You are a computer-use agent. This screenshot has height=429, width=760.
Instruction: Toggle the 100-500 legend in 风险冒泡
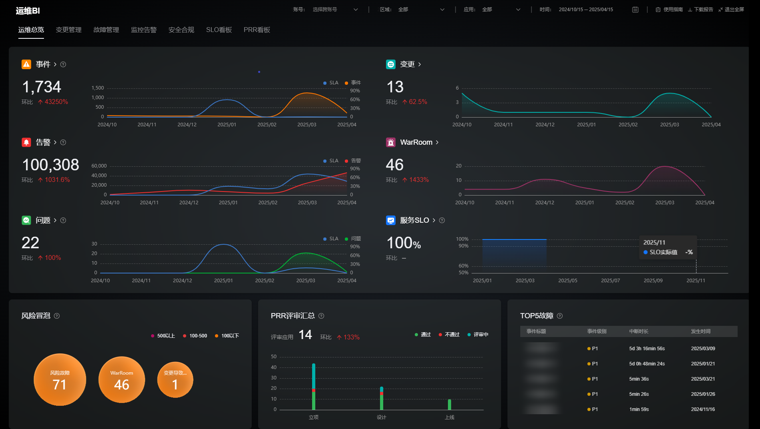pyautogui.click(x=195, y=336)
